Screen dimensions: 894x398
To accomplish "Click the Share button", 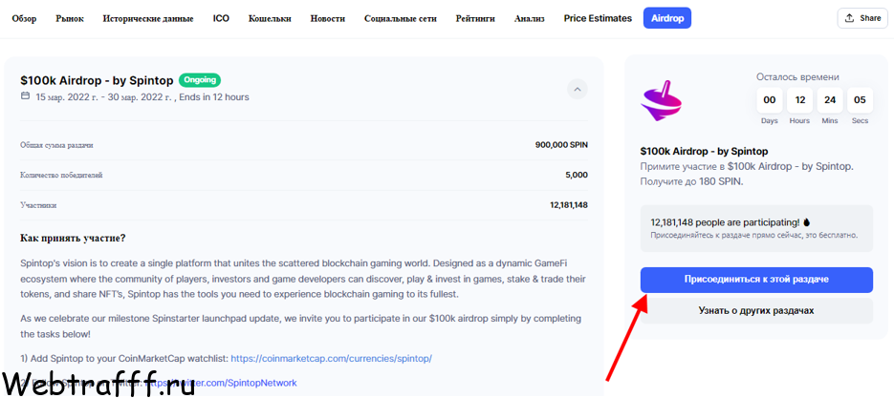I will tap(862, 18).
